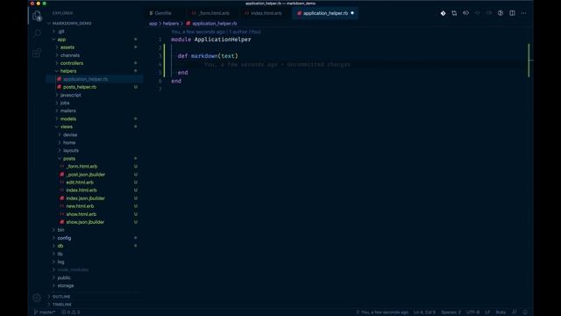The width and height of the screenshot is (561, 316).
Task: Open posts_helper.rb in the explorer
Action: coord(80,87)
